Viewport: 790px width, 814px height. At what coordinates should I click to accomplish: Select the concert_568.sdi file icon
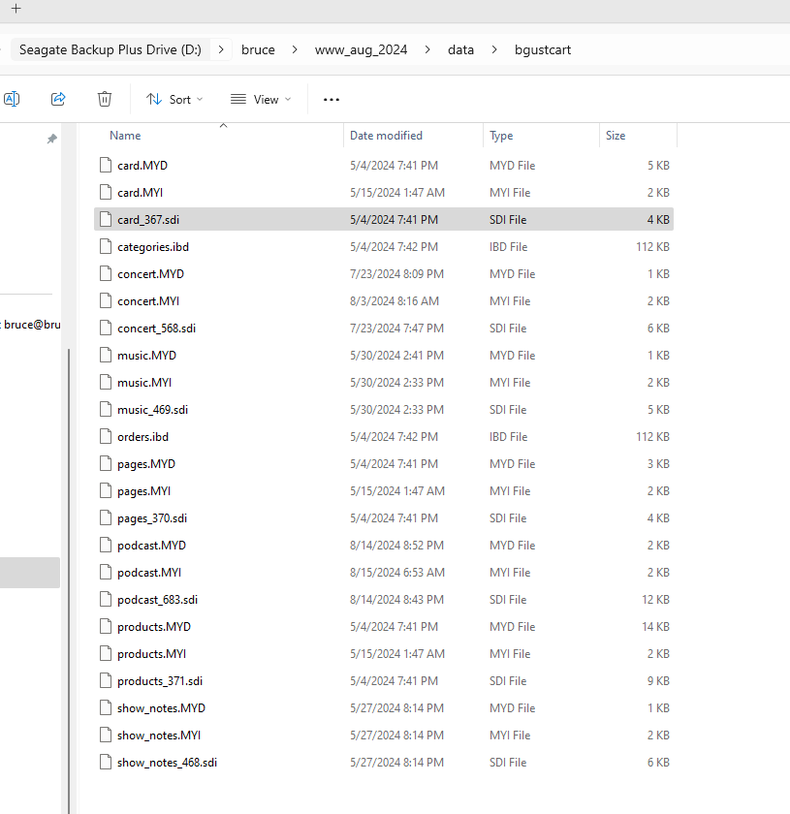(106, 329)
